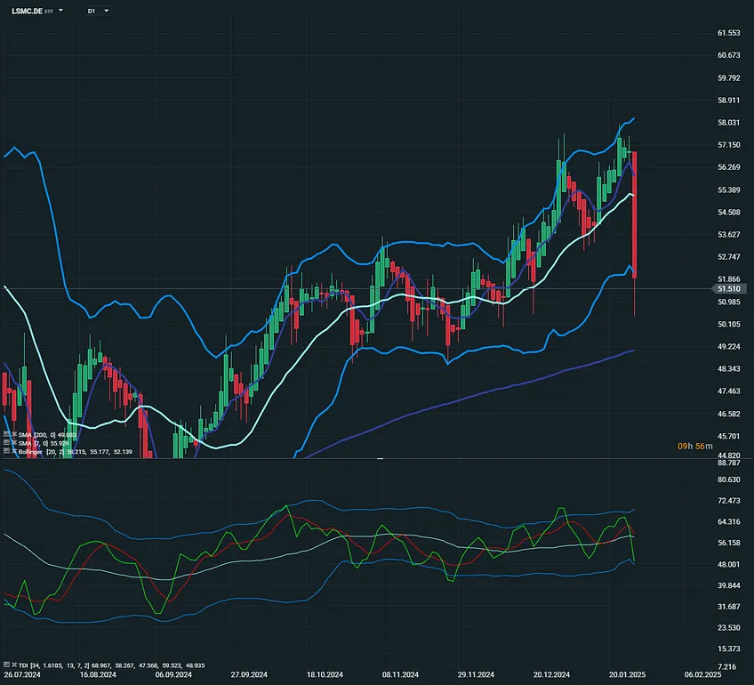Open settings icon for SMA 7 indicator
This screenshot has height=685, width=754.
pyautogui.click(x=6, y=443)
